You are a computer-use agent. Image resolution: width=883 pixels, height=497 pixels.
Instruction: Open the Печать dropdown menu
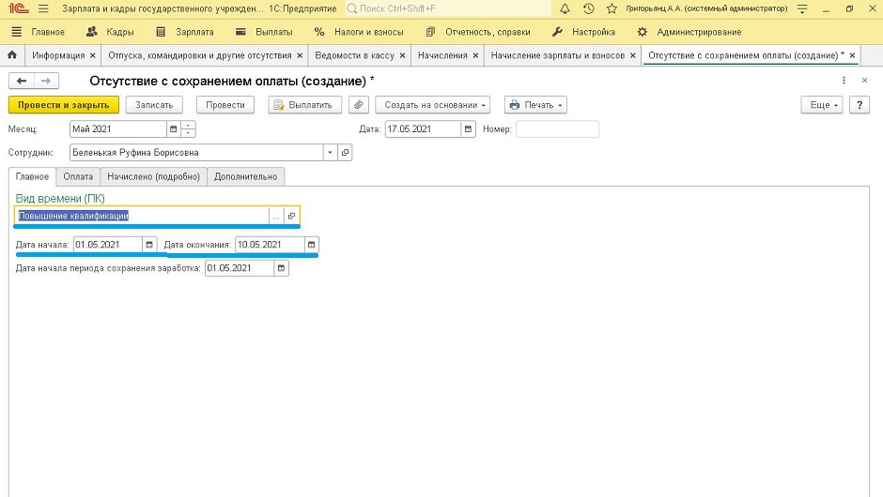pos(535,105)
